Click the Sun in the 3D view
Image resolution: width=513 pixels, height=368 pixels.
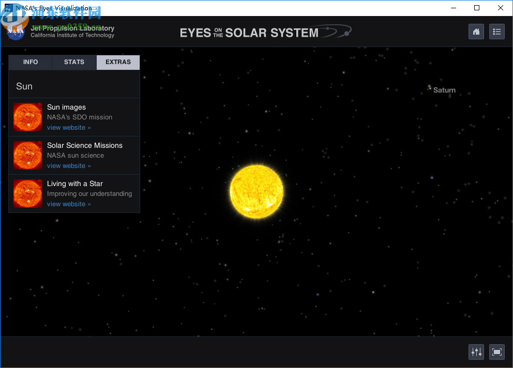256,191
